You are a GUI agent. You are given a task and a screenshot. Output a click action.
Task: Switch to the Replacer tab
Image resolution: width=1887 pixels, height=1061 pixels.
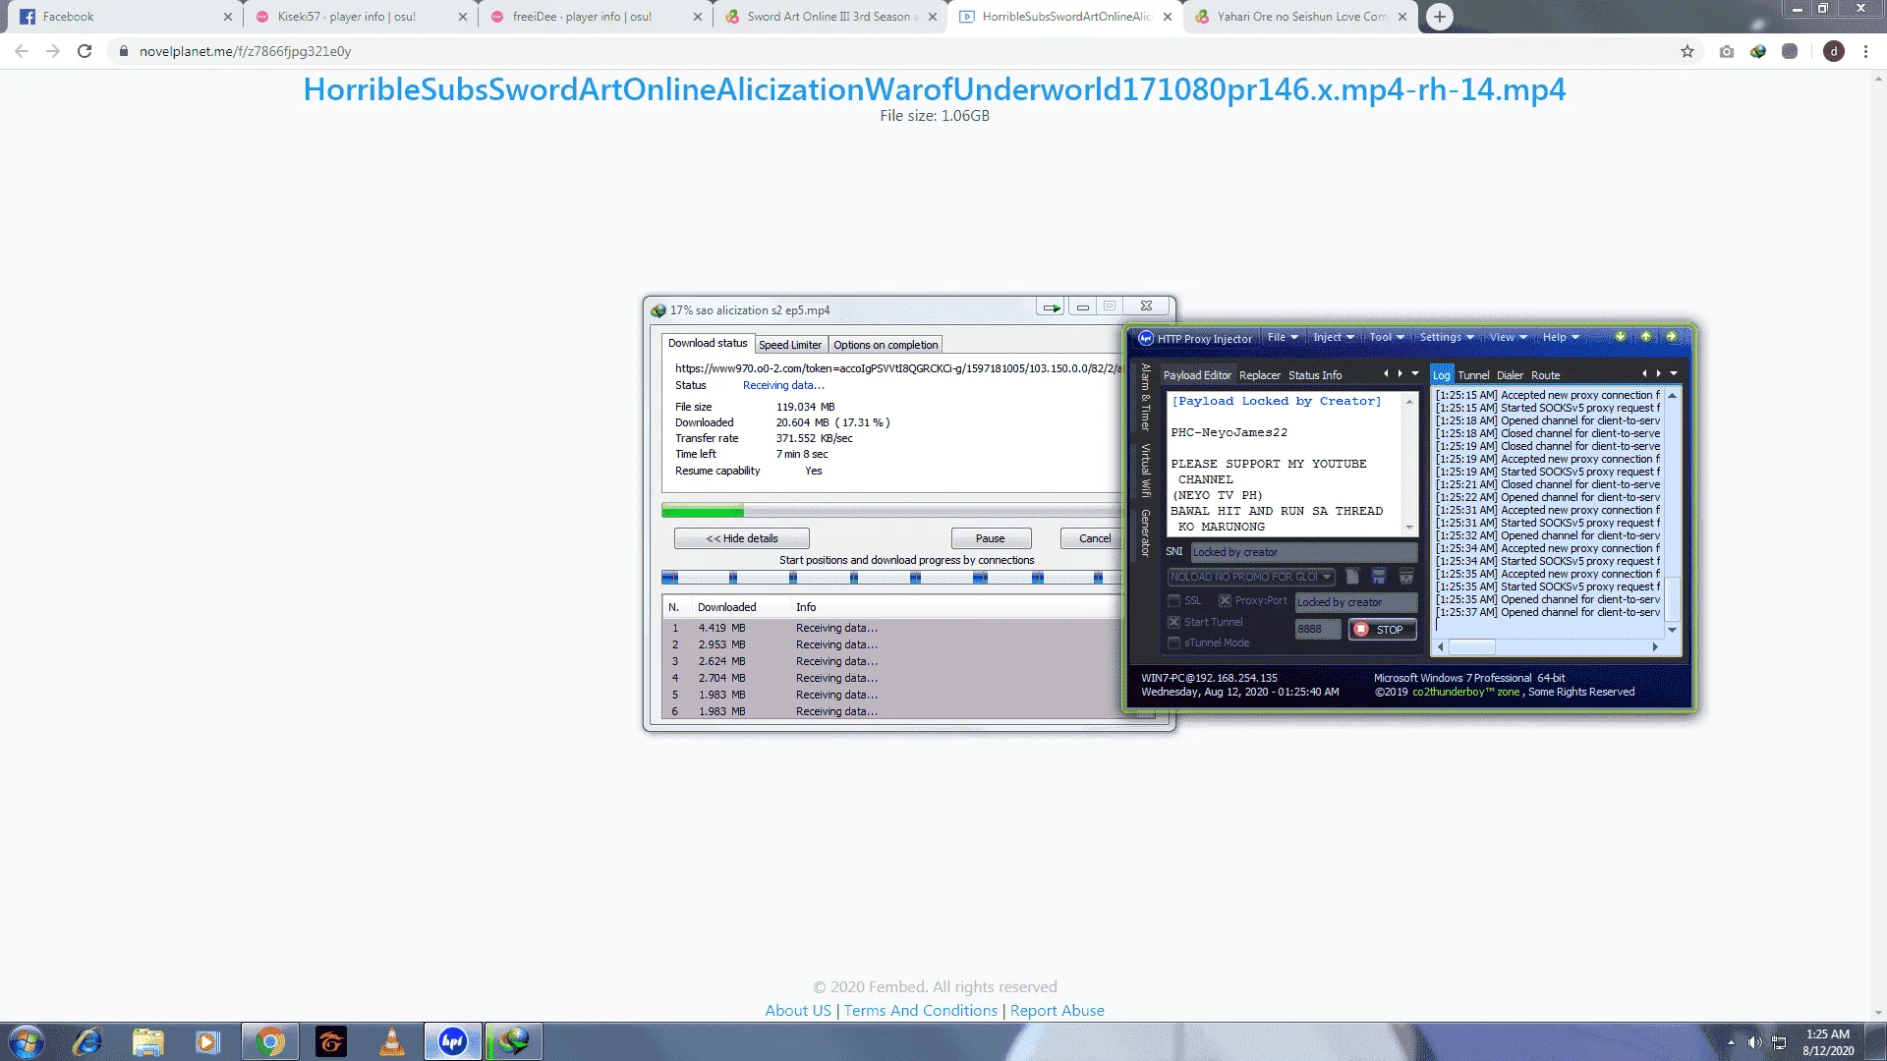[1259, 375]
